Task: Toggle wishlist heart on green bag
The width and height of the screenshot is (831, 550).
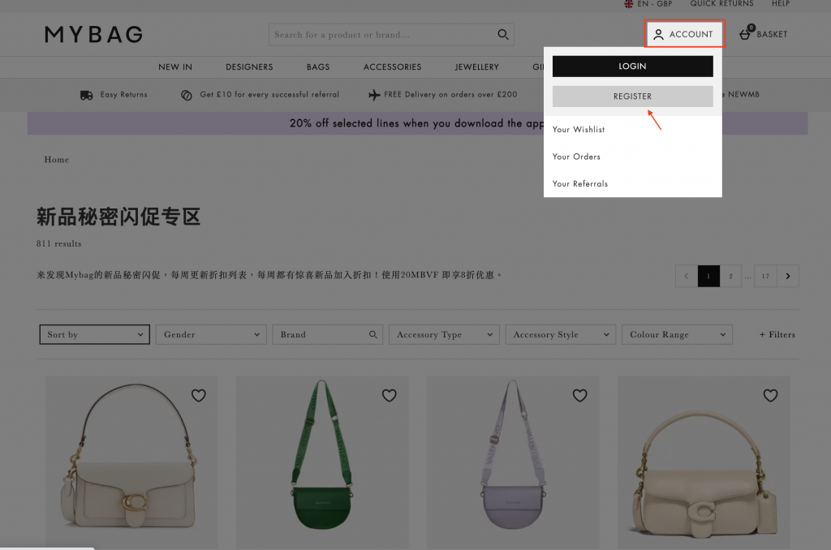Action: [x=390, y=395]
